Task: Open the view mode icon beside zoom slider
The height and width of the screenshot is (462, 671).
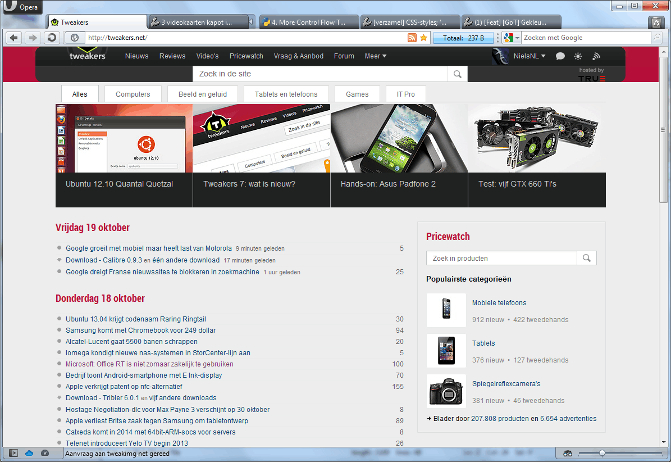Action: 568,453
